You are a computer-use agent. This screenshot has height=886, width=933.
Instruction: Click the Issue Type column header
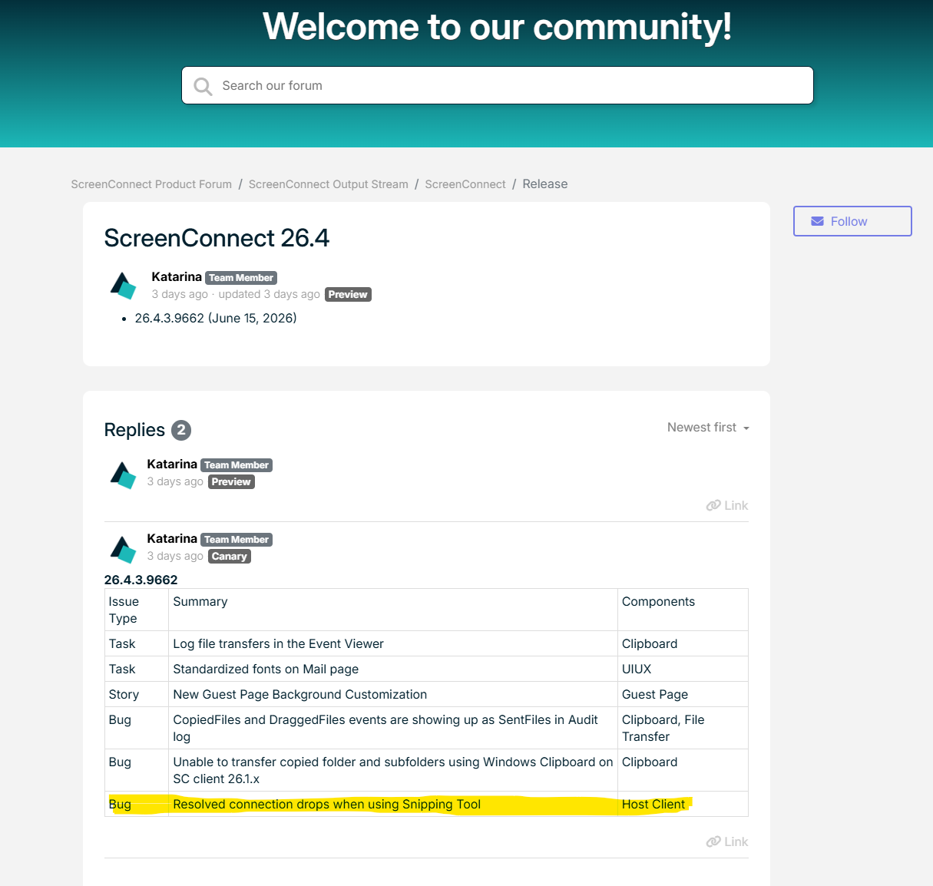[x=136, y=610]
